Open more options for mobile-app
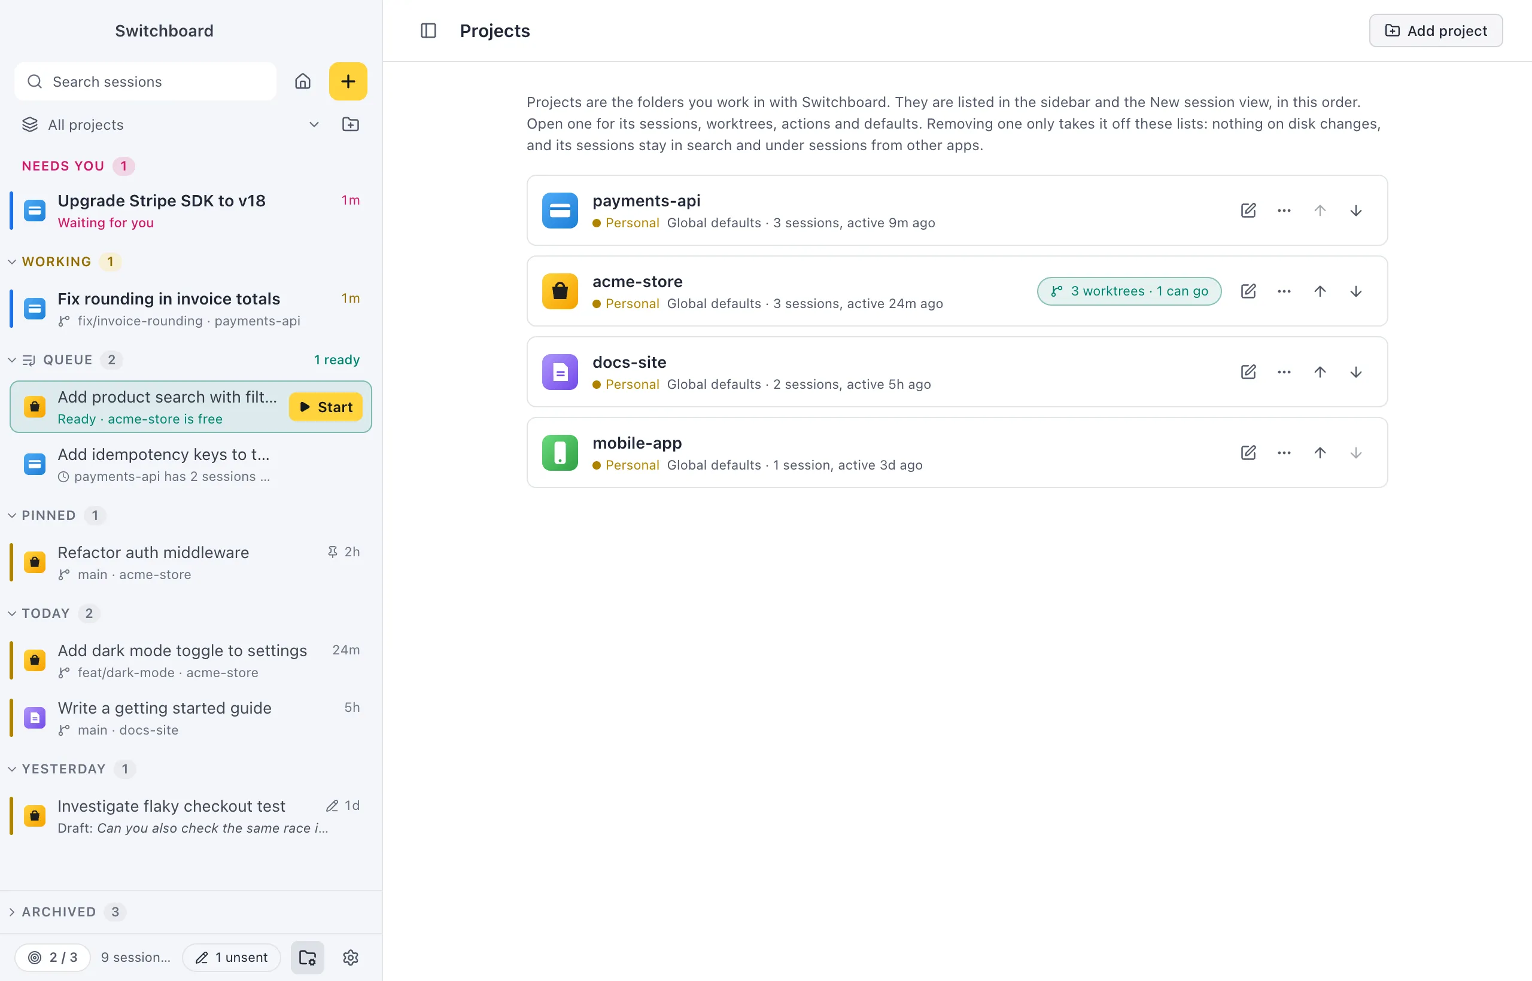Screen dimensions: 1532x981 tap(1284, 453)
